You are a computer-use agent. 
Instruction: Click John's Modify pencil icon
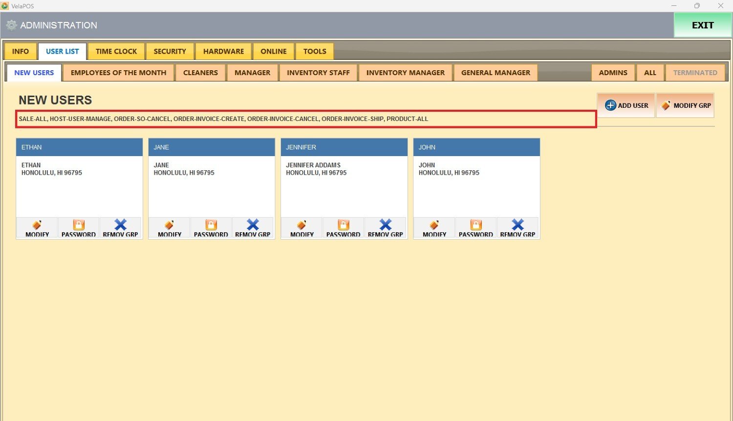434,225
